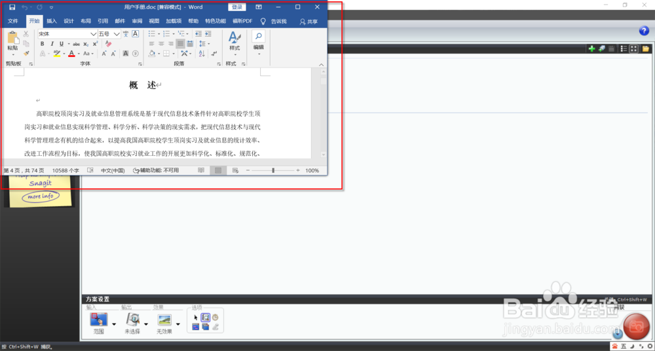The height and width of the screenshot is (351, 655).
Task: Click the Align Right icon
Action: [x=170, y=43]
